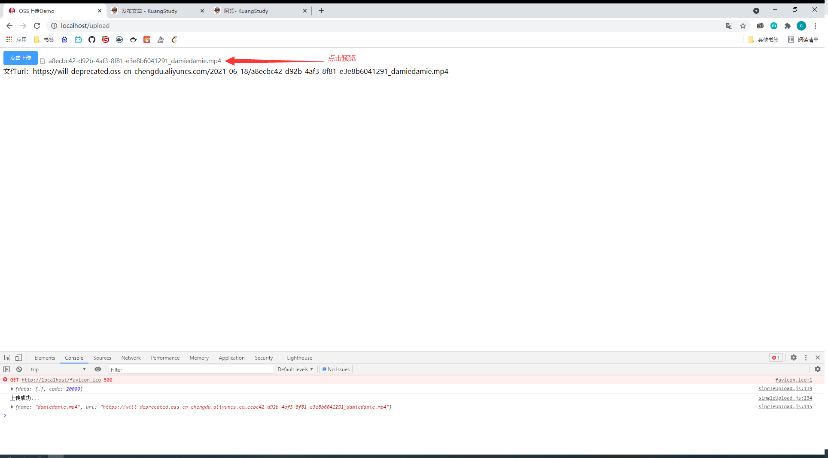
Task: Click the file URL text on the page
Action: [x=240, y=71]
